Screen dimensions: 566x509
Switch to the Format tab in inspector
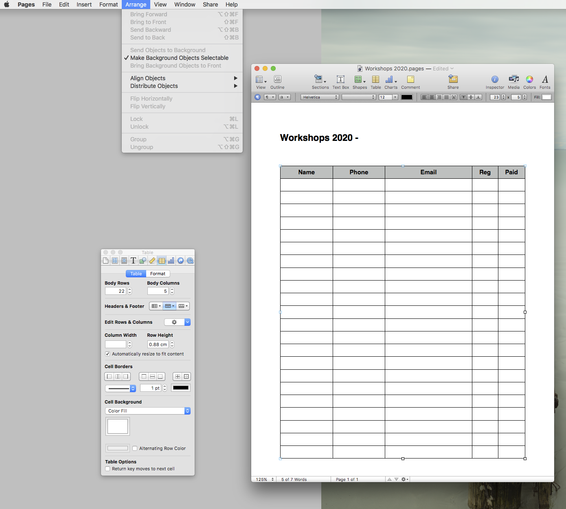click(158, 274)
